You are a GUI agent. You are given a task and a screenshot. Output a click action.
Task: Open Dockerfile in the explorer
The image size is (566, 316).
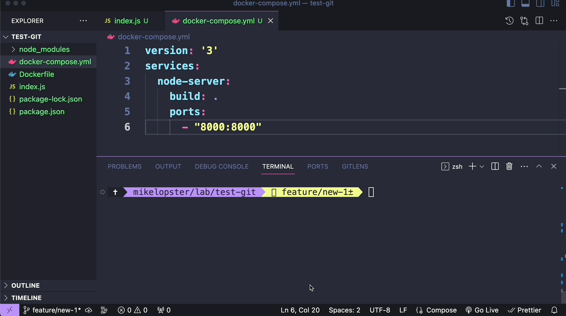point(48,74)
